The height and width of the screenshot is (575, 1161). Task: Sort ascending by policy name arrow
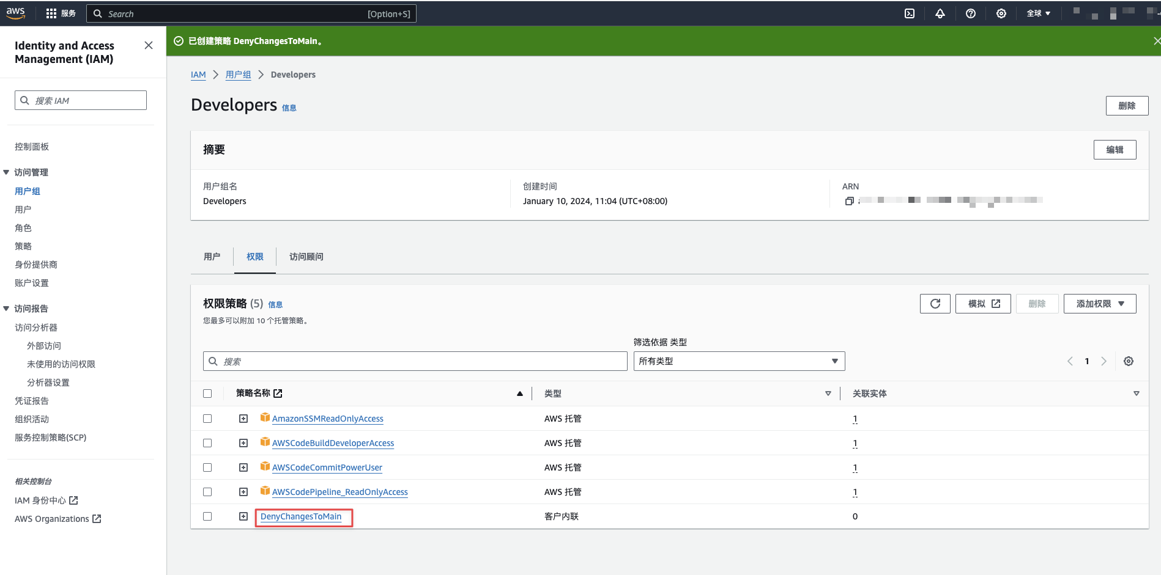tap(520, 394)
